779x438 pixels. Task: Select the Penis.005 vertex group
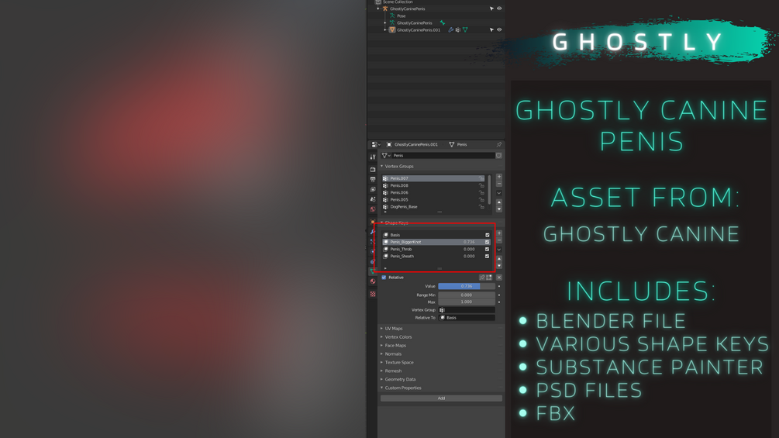tap(433, 200)
